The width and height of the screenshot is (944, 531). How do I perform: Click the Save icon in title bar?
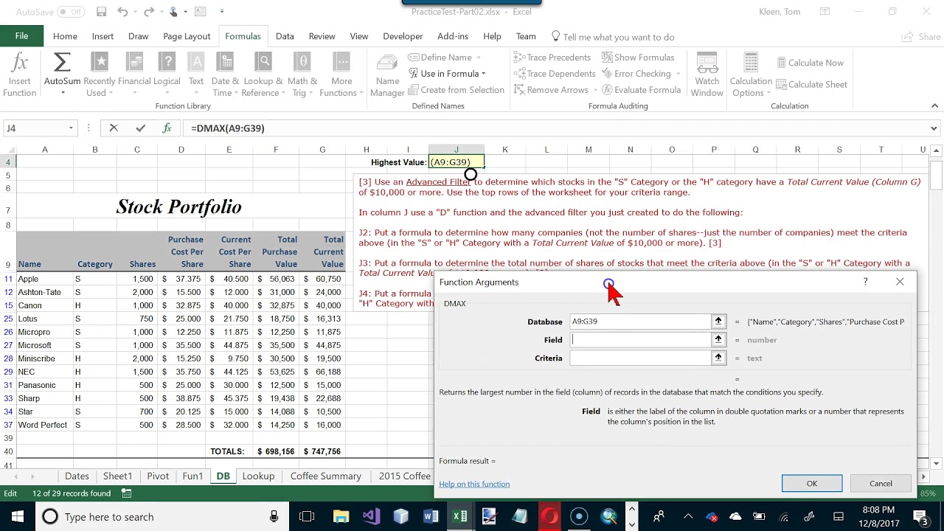coord(102,12)
